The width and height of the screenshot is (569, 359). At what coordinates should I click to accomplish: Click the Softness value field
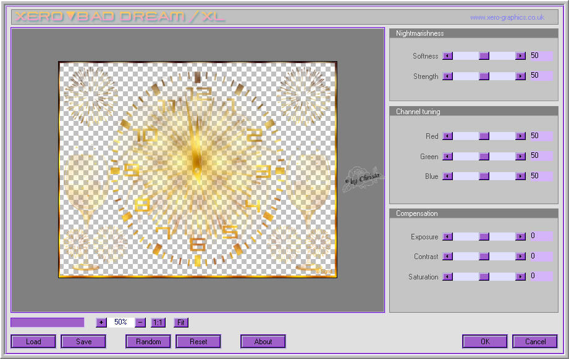coord(541,56)
